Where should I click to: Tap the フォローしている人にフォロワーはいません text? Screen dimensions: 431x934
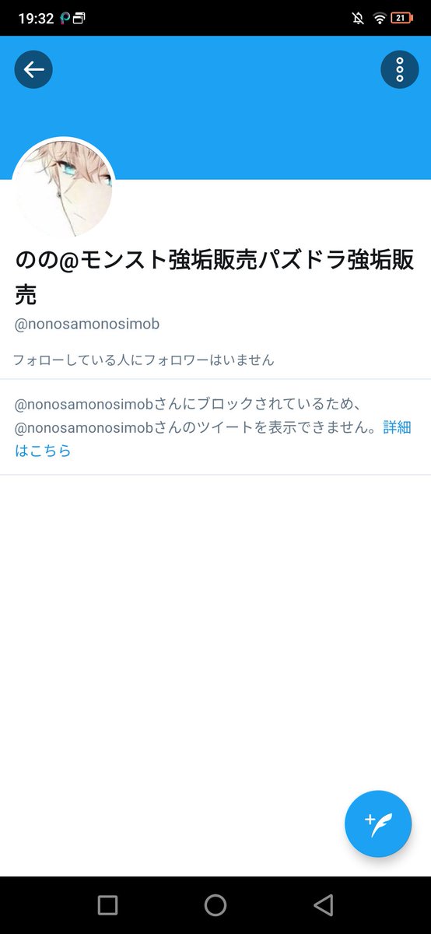tap(144, 360)
